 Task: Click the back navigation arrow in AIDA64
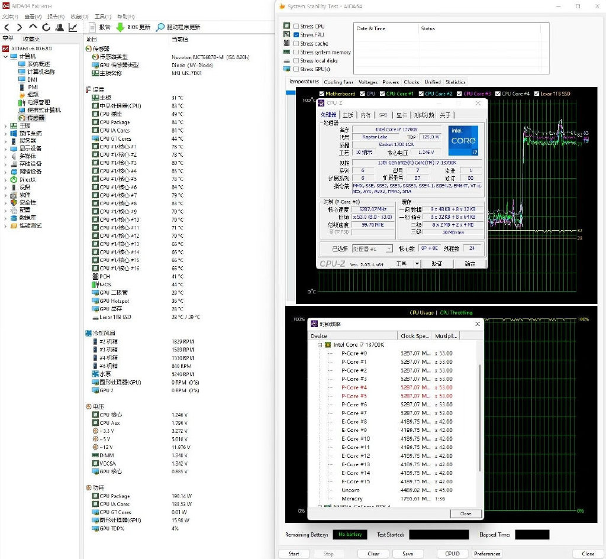coord(7,27)
